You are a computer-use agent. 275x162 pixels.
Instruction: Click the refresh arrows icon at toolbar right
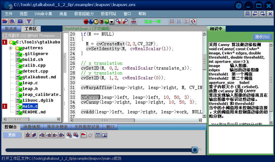coord(193,21)
